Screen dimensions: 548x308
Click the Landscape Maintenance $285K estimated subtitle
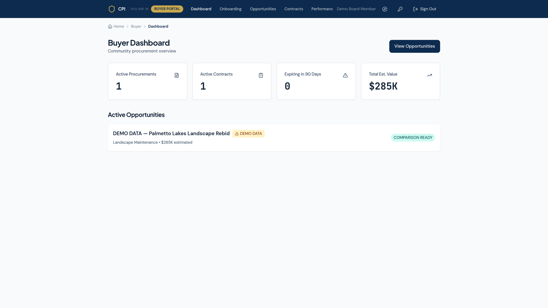point(153,142)
